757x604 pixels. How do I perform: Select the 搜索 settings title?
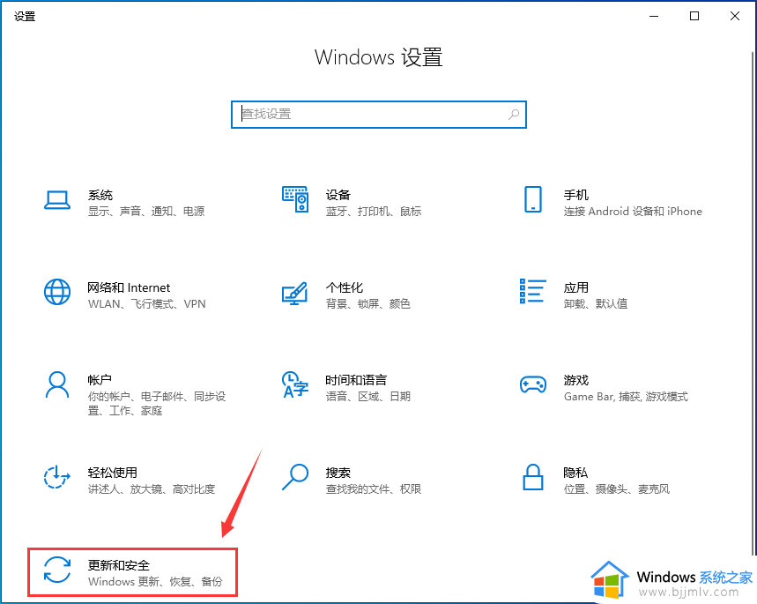point(338,473)
